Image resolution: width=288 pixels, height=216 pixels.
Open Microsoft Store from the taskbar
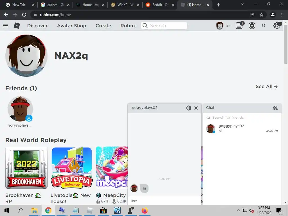(x=103, y=210)
